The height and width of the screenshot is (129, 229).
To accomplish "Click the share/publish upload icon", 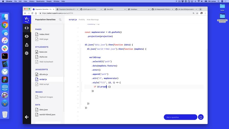I will (x=27, y=45).
